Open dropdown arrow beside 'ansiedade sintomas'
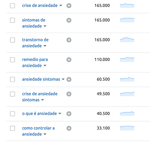 coord(63,79)
